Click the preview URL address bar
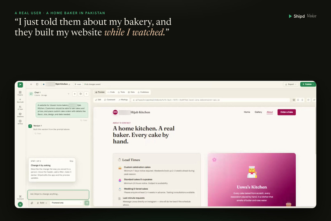The image size is (331, 221). pyautogui.click(x=210, y=100)
